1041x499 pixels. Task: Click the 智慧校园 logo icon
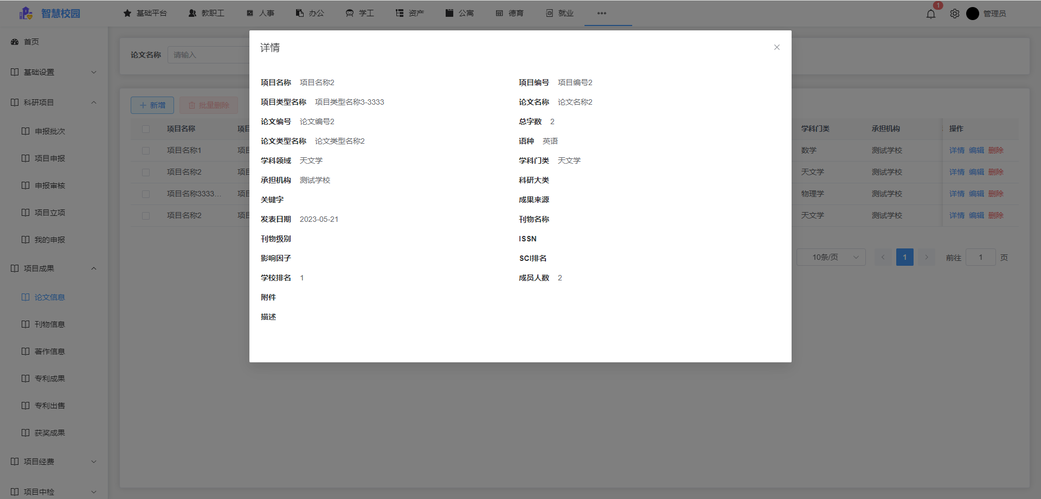(25, 13)
